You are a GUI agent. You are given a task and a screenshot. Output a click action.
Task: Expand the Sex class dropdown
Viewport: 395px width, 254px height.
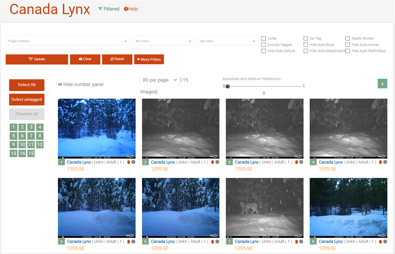click(x=164, y=41)
